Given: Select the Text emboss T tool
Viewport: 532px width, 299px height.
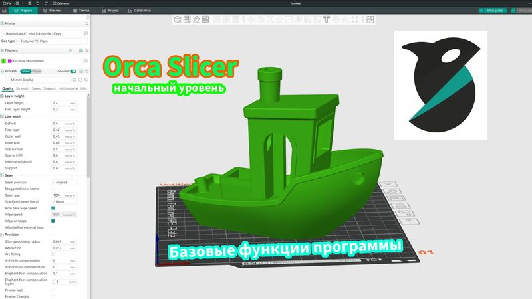Looking at the screenshot, I should pos(327,19).
